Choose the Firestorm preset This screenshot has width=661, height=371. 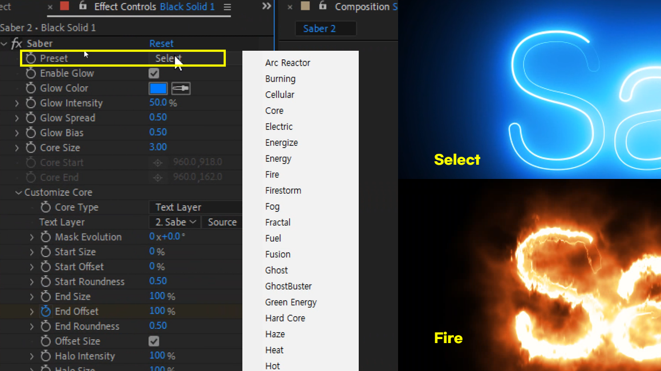tap(283, 190)
